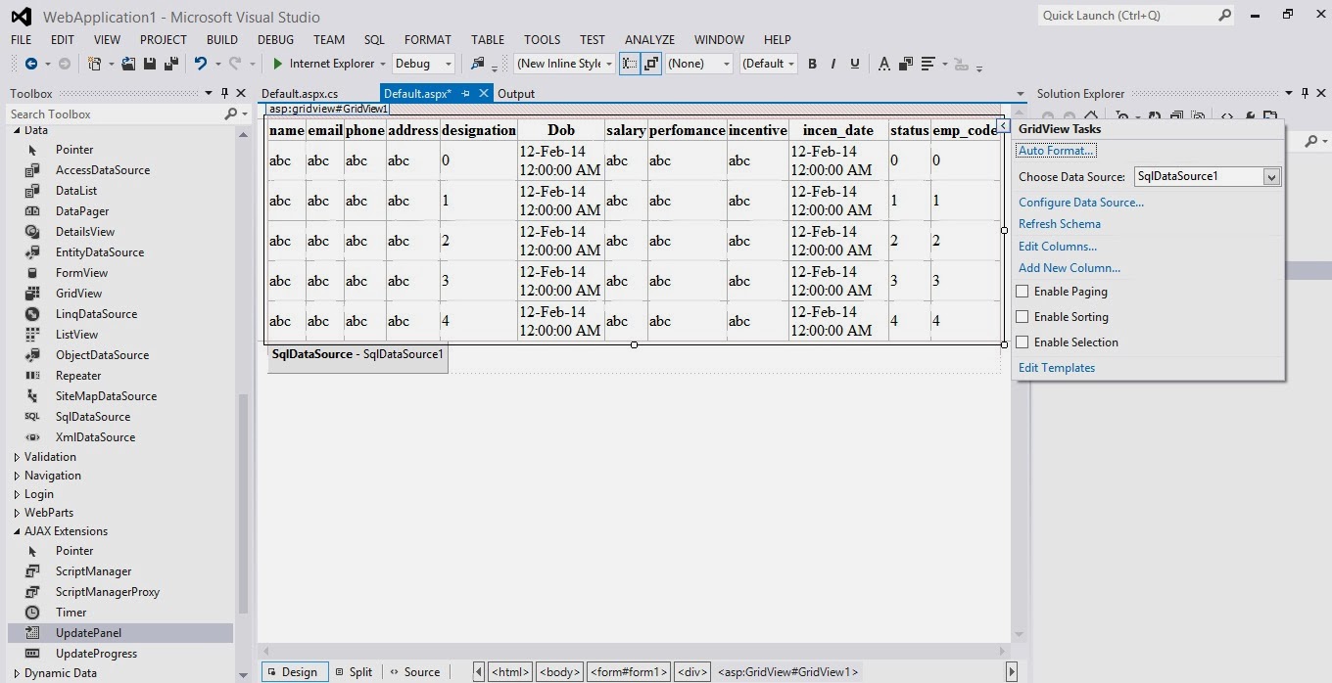Open the FORMAT menu
This screenshot has height=683, width=1332.
coord(427,40)
